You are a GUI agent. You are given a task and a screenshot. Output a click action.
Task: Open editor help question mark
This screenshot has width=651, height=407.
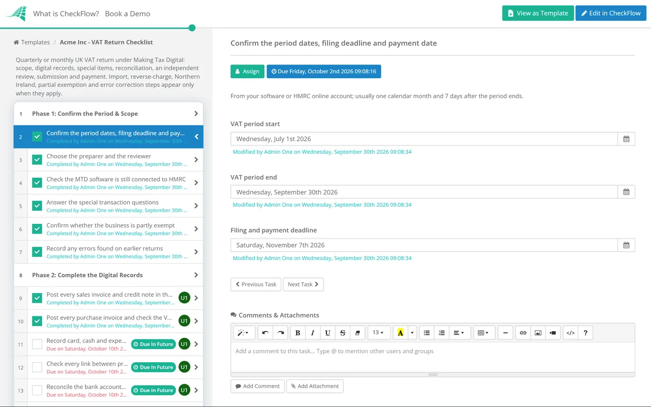coord(585,333)
